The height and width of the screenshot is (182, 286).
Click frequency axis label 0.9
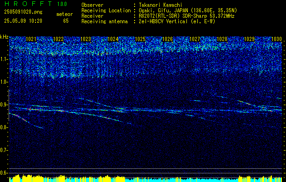[x=4, y=105]
